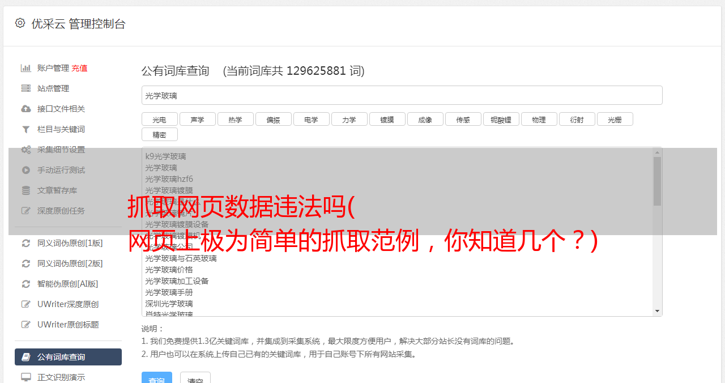The image size is (725, 383).
Task: Click the 铌酸锂 tag button
Action: [x=501, y=119]
